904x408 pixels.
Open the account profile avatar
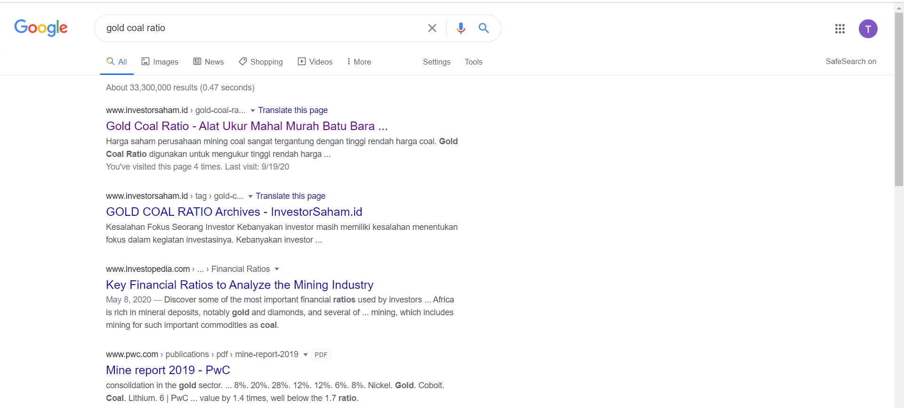click(868, 29)
